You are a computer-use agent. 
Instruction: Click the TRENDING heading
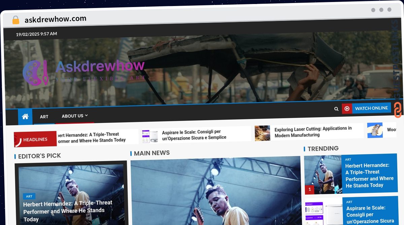click(323, 148)
